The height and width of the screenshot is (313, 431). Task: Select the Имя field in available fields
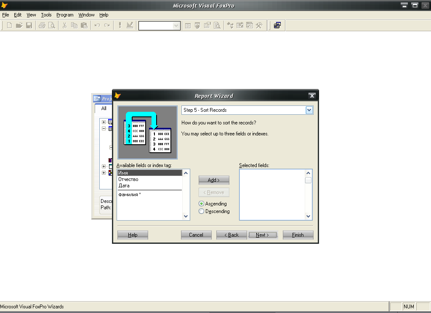(149, 173)
